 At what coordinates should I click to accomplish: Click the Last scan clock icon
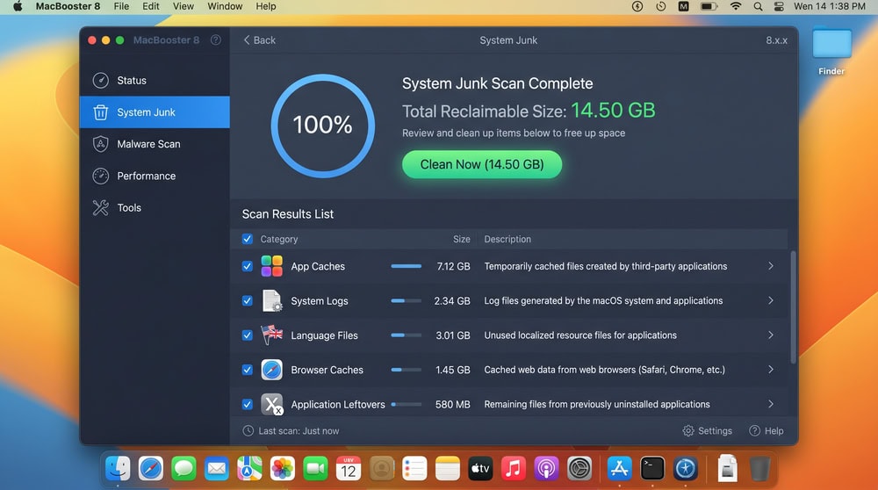(248, 430)
